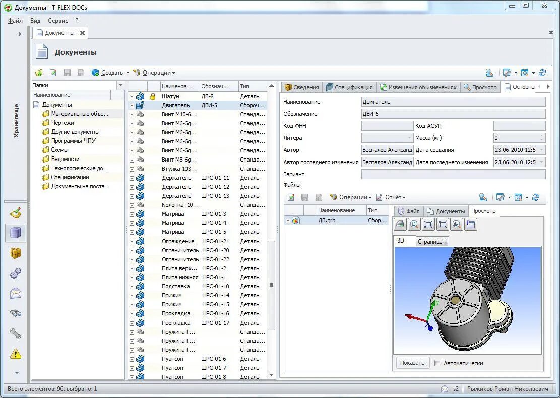This screenshot has height=398, width=560.
Task: Click the green arrow folder icon in main toolbar
Action: coord(39,73)
